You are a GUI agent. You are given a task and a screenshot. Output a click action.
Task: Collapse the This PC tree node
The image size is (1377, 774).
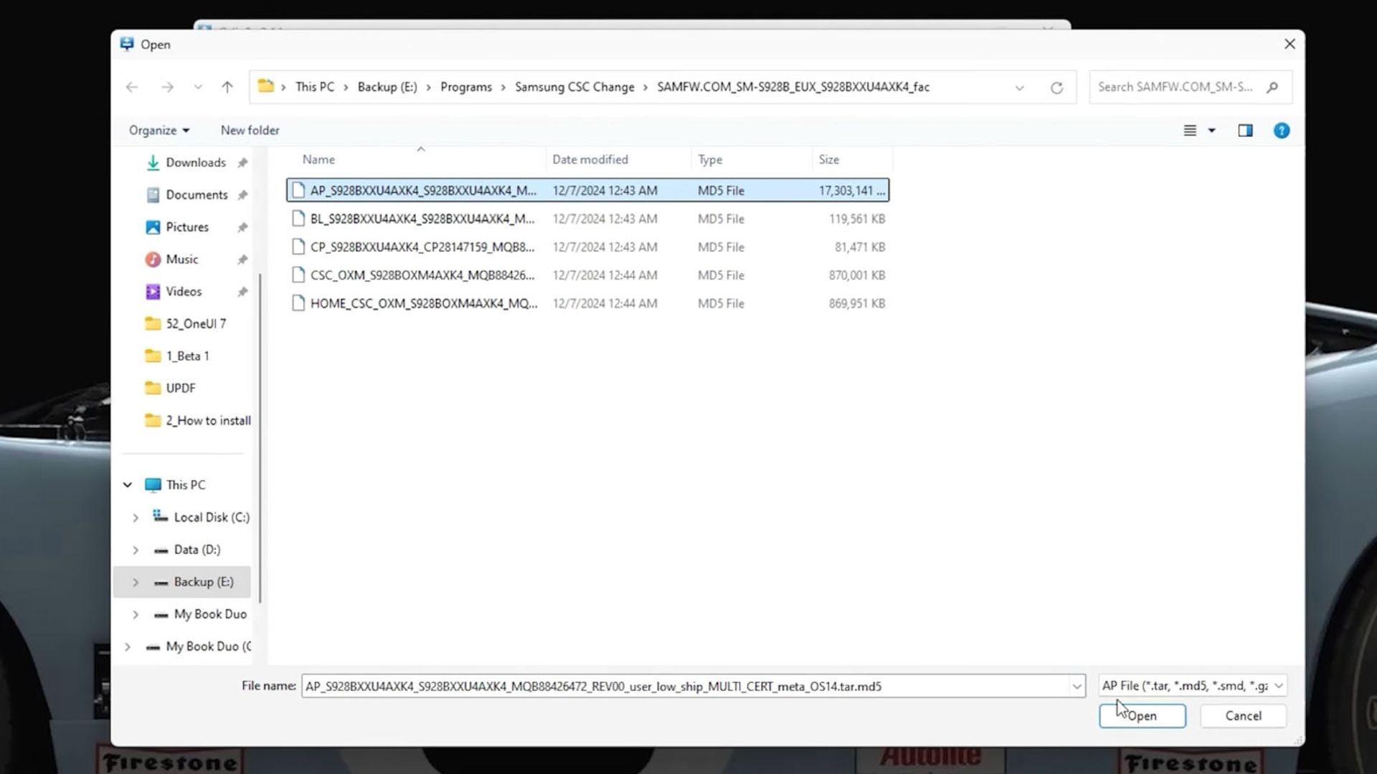click(128, 485)
